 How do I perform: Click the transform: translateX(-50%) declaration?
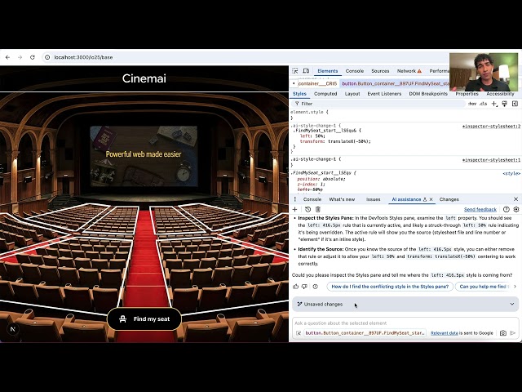[335, 141]
